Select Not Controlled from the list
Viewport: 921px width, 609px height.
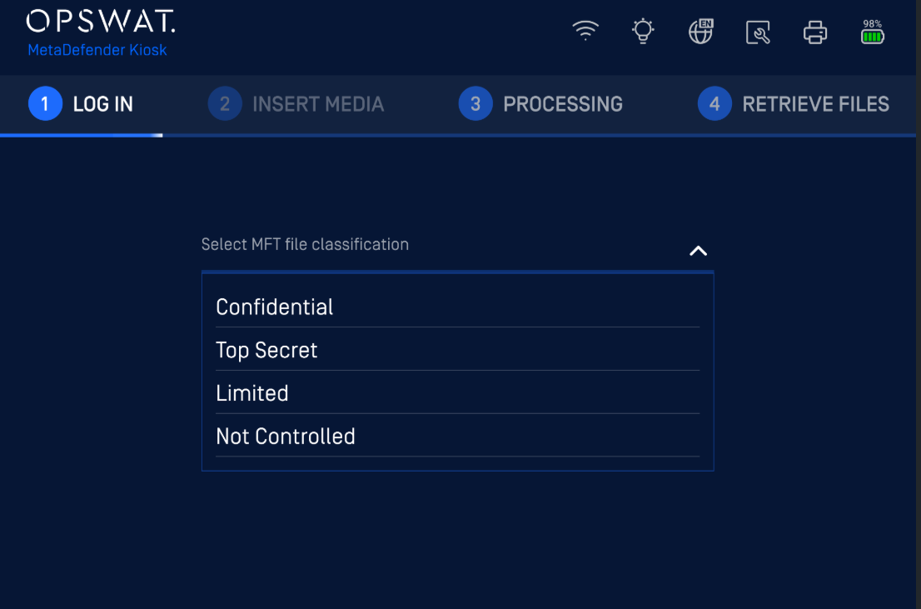286,437
